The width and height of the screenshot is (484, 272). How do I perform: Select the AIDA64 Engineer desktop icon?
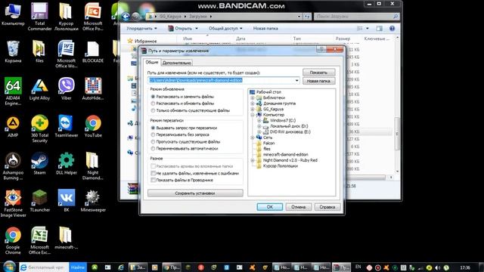13,91
